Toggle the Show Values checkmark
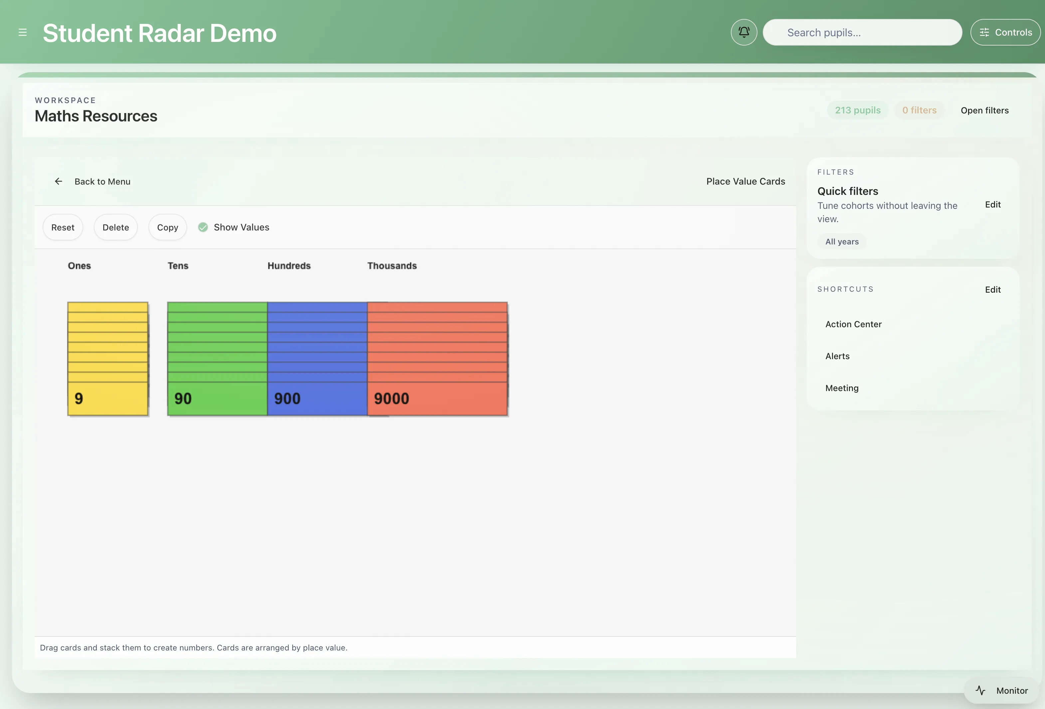This screenshot has height=709, width=1045. point(203,227)
